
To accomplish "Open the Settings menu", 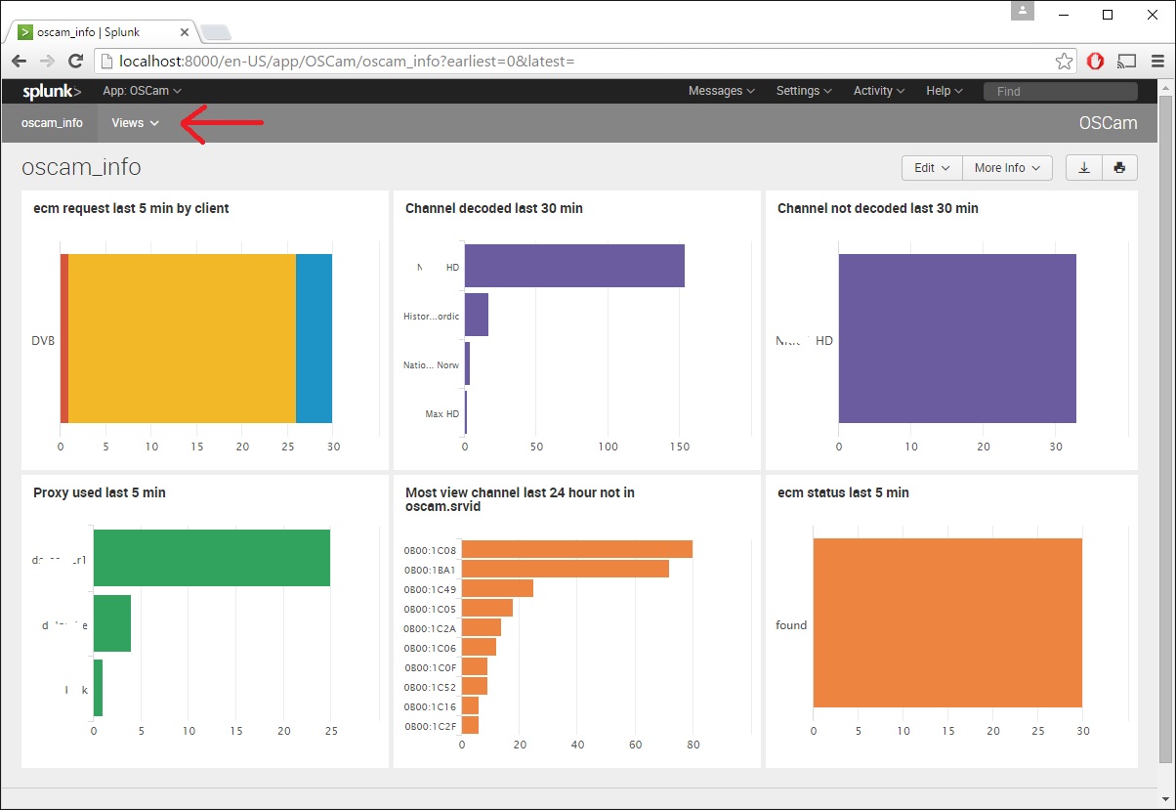I will (x=804, y=91).
